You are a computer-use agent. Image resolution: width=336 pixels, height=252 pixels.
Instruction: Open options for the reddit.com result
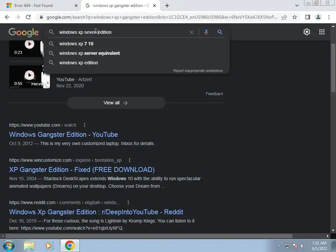click(x=128, y=202)
